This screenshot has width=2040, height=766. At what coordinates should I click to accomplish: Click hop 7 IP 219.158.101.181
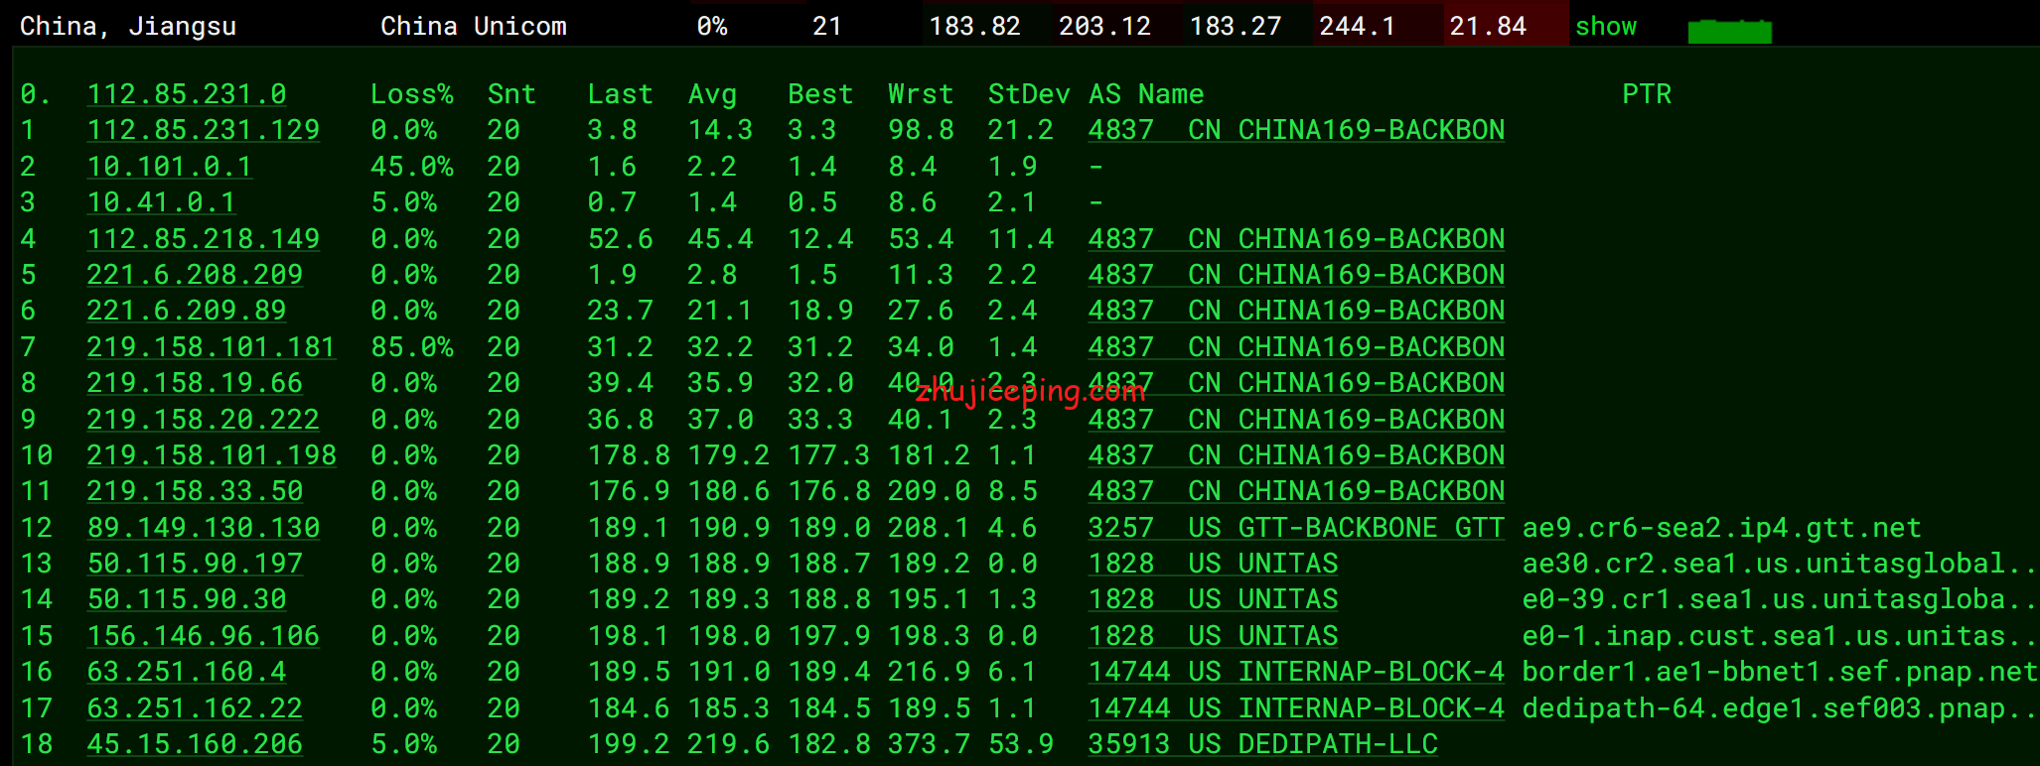pyautogui.click(x=212, y=347)
